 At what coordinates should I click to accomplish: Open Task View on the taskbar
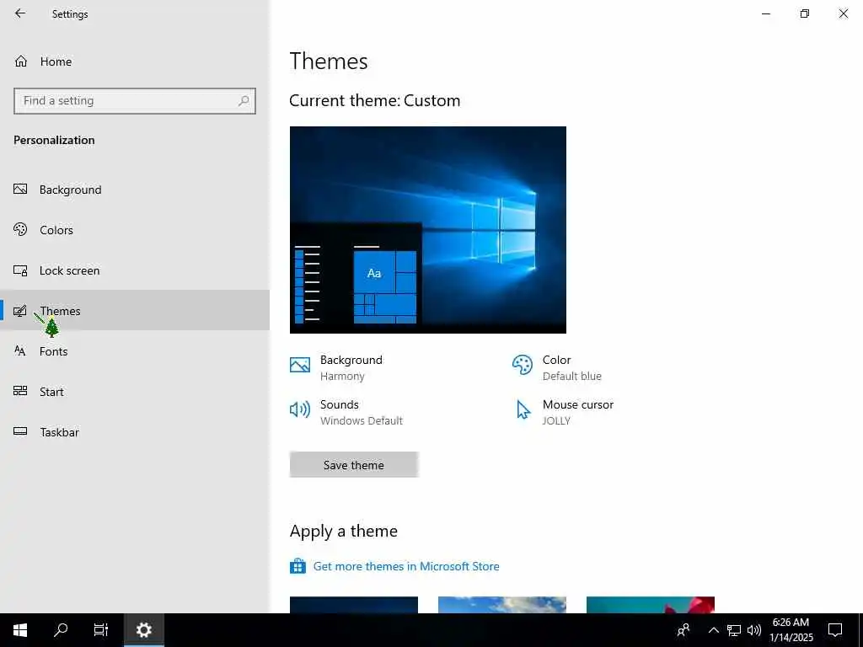101,630
